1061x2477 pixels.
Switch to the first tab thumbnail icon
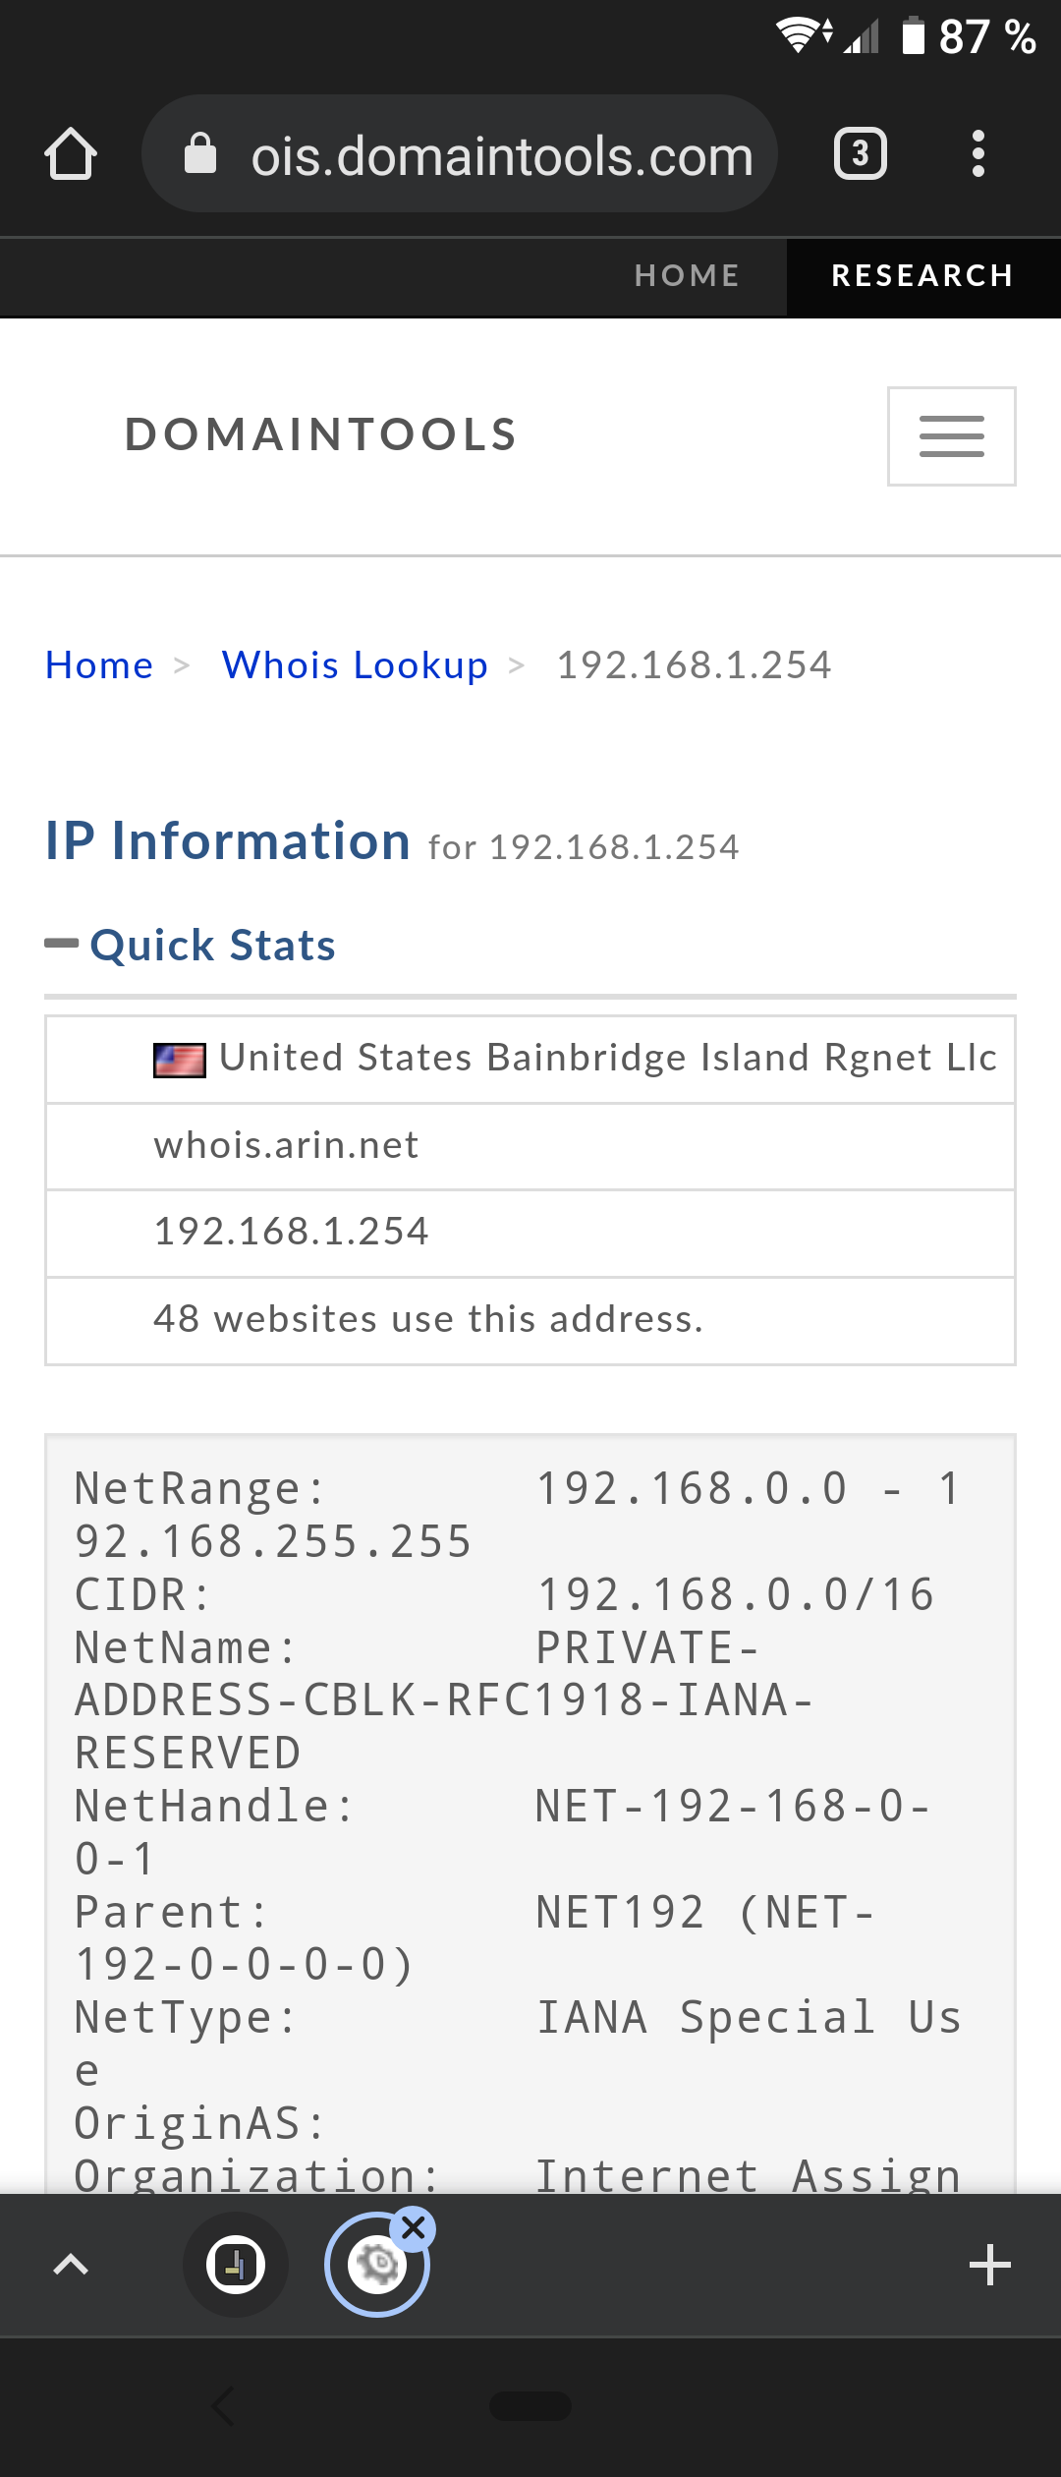pos(236,2265)
